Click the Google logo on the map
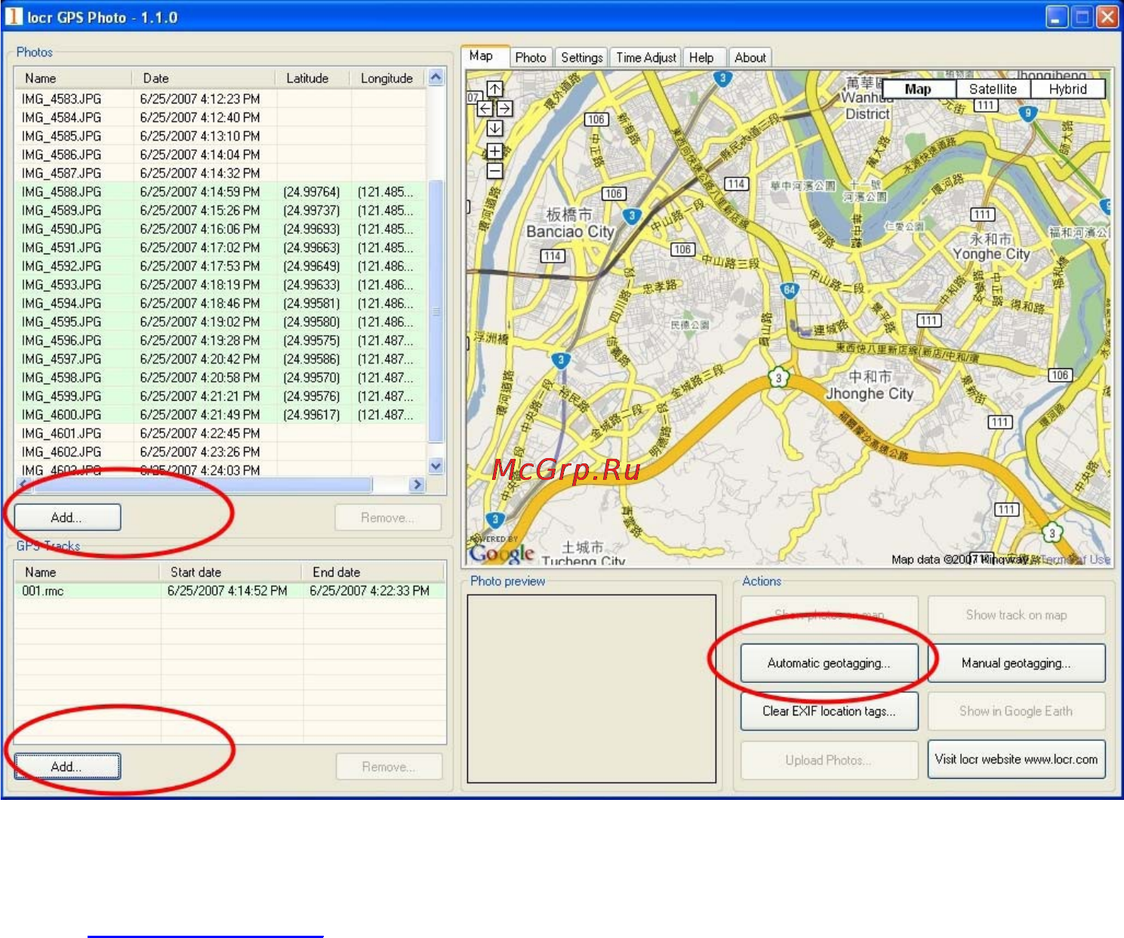 pyautogui.click(x=502, y=553)
